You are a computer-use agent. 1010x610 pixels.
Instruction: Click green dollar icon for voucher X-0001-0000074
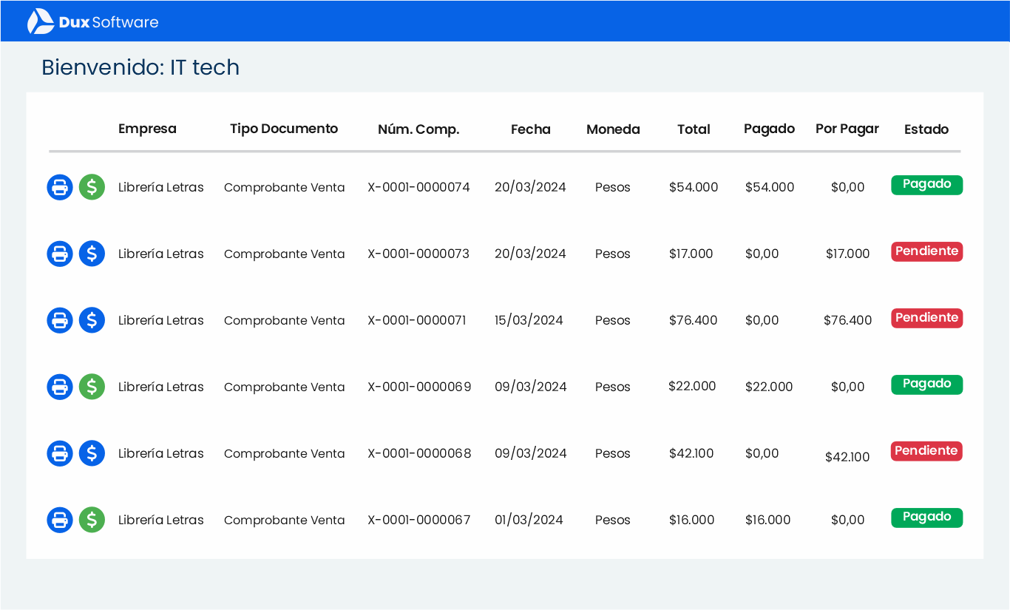click(x=92, y=187)
